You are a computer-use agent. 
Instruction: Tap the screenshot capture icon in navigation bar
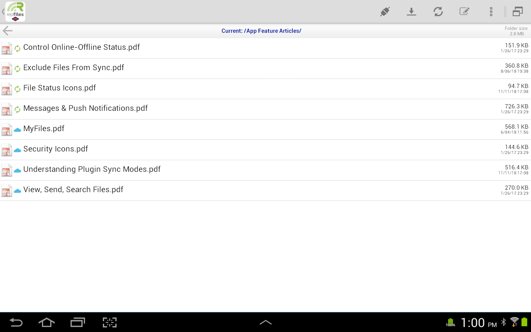pyautogui.click(x=110, y=322)
